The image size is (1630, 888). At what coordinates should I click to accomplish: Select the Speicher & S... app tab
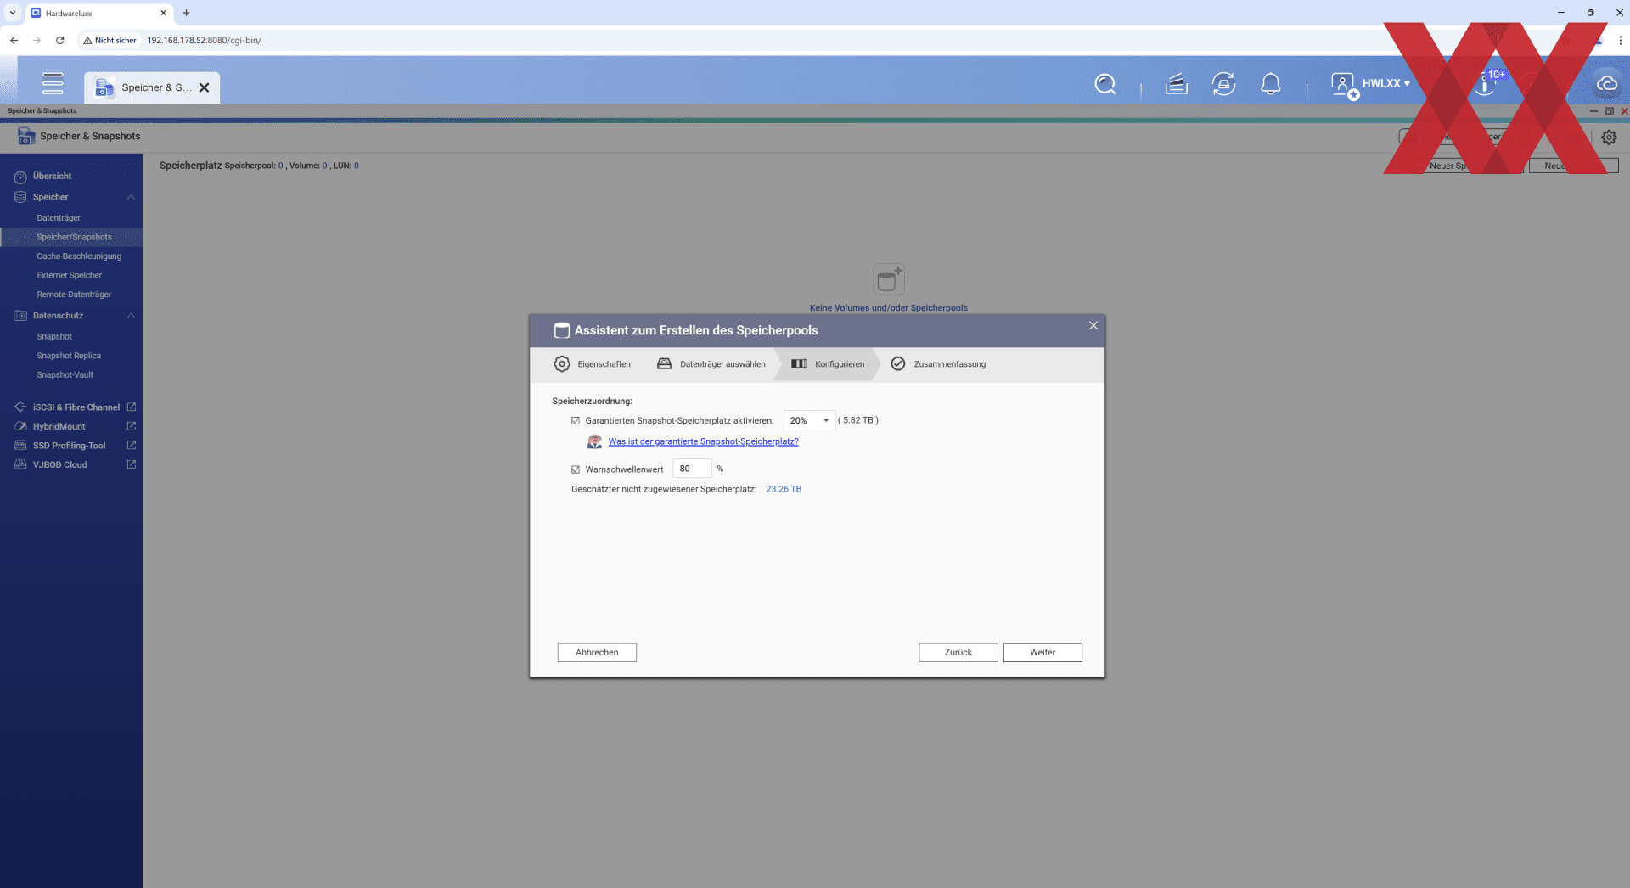click(151, 87)
